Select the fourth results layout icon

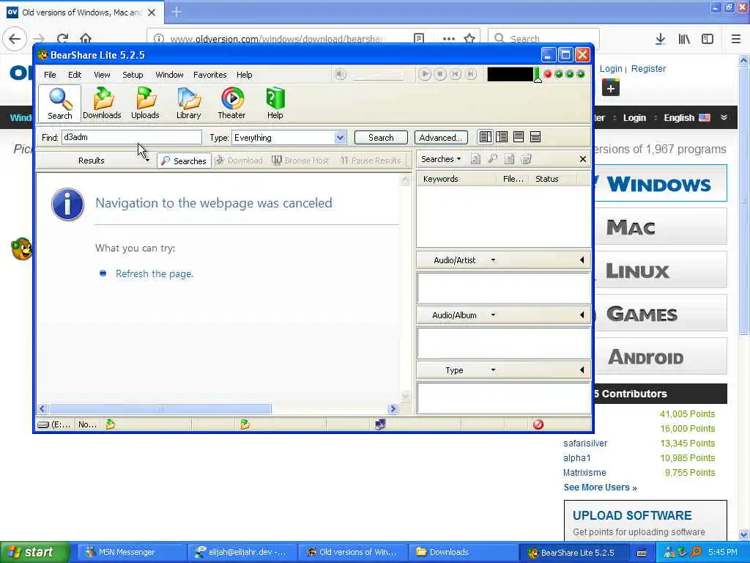(x=535, y=137)
